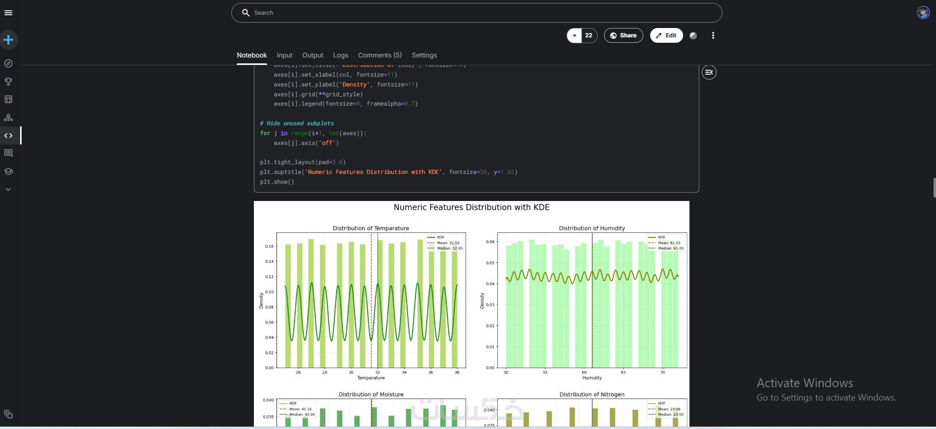936x429 pixels.
Task: Open Datasets table icon in sidebar
Action: 8,99
